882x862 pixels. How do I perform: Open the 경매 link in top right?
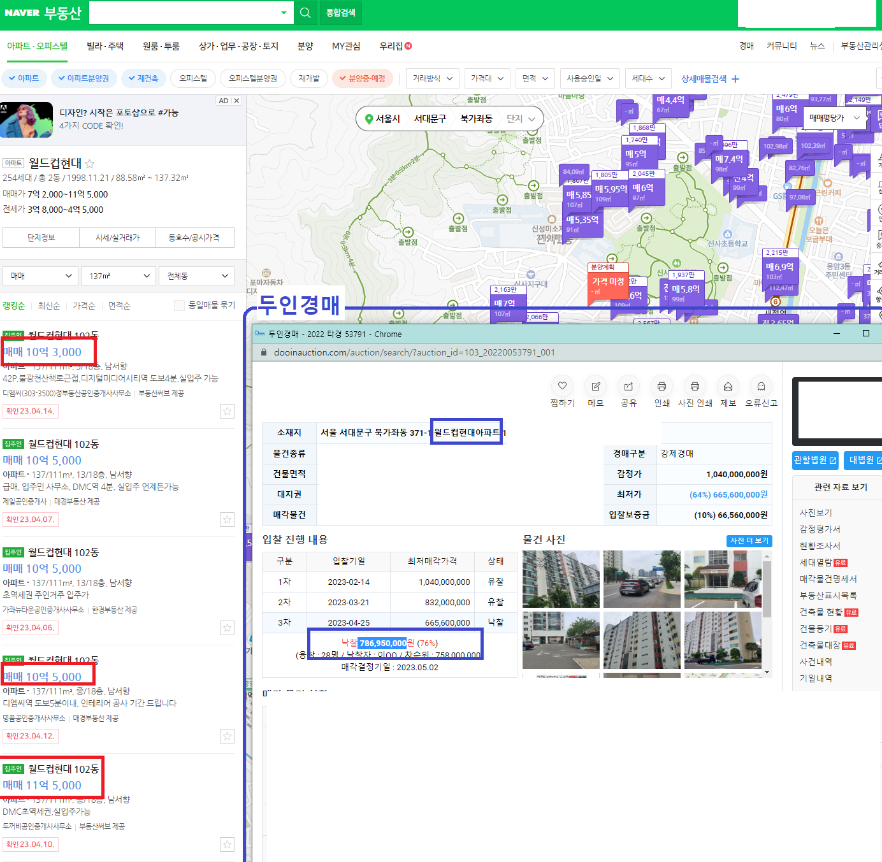click(x=746, y=46)
